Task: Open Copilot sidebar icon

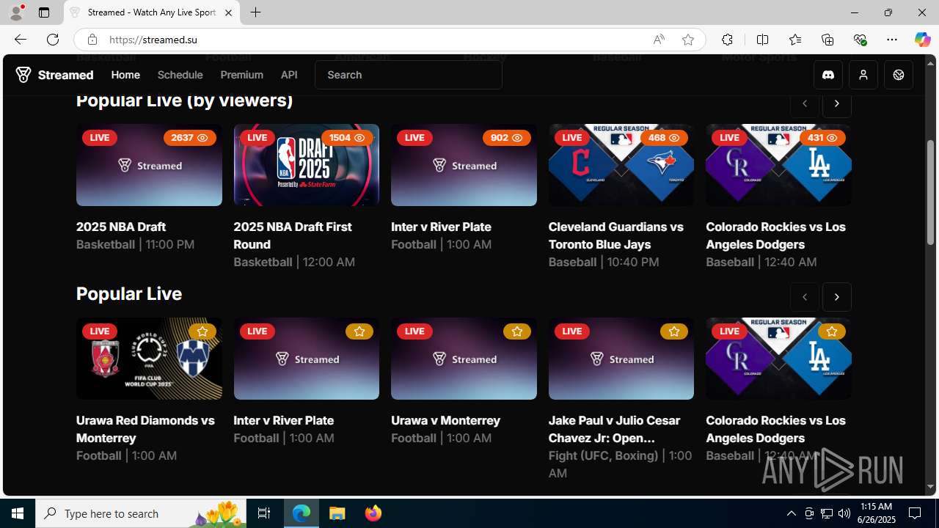Action: [922, 40]
